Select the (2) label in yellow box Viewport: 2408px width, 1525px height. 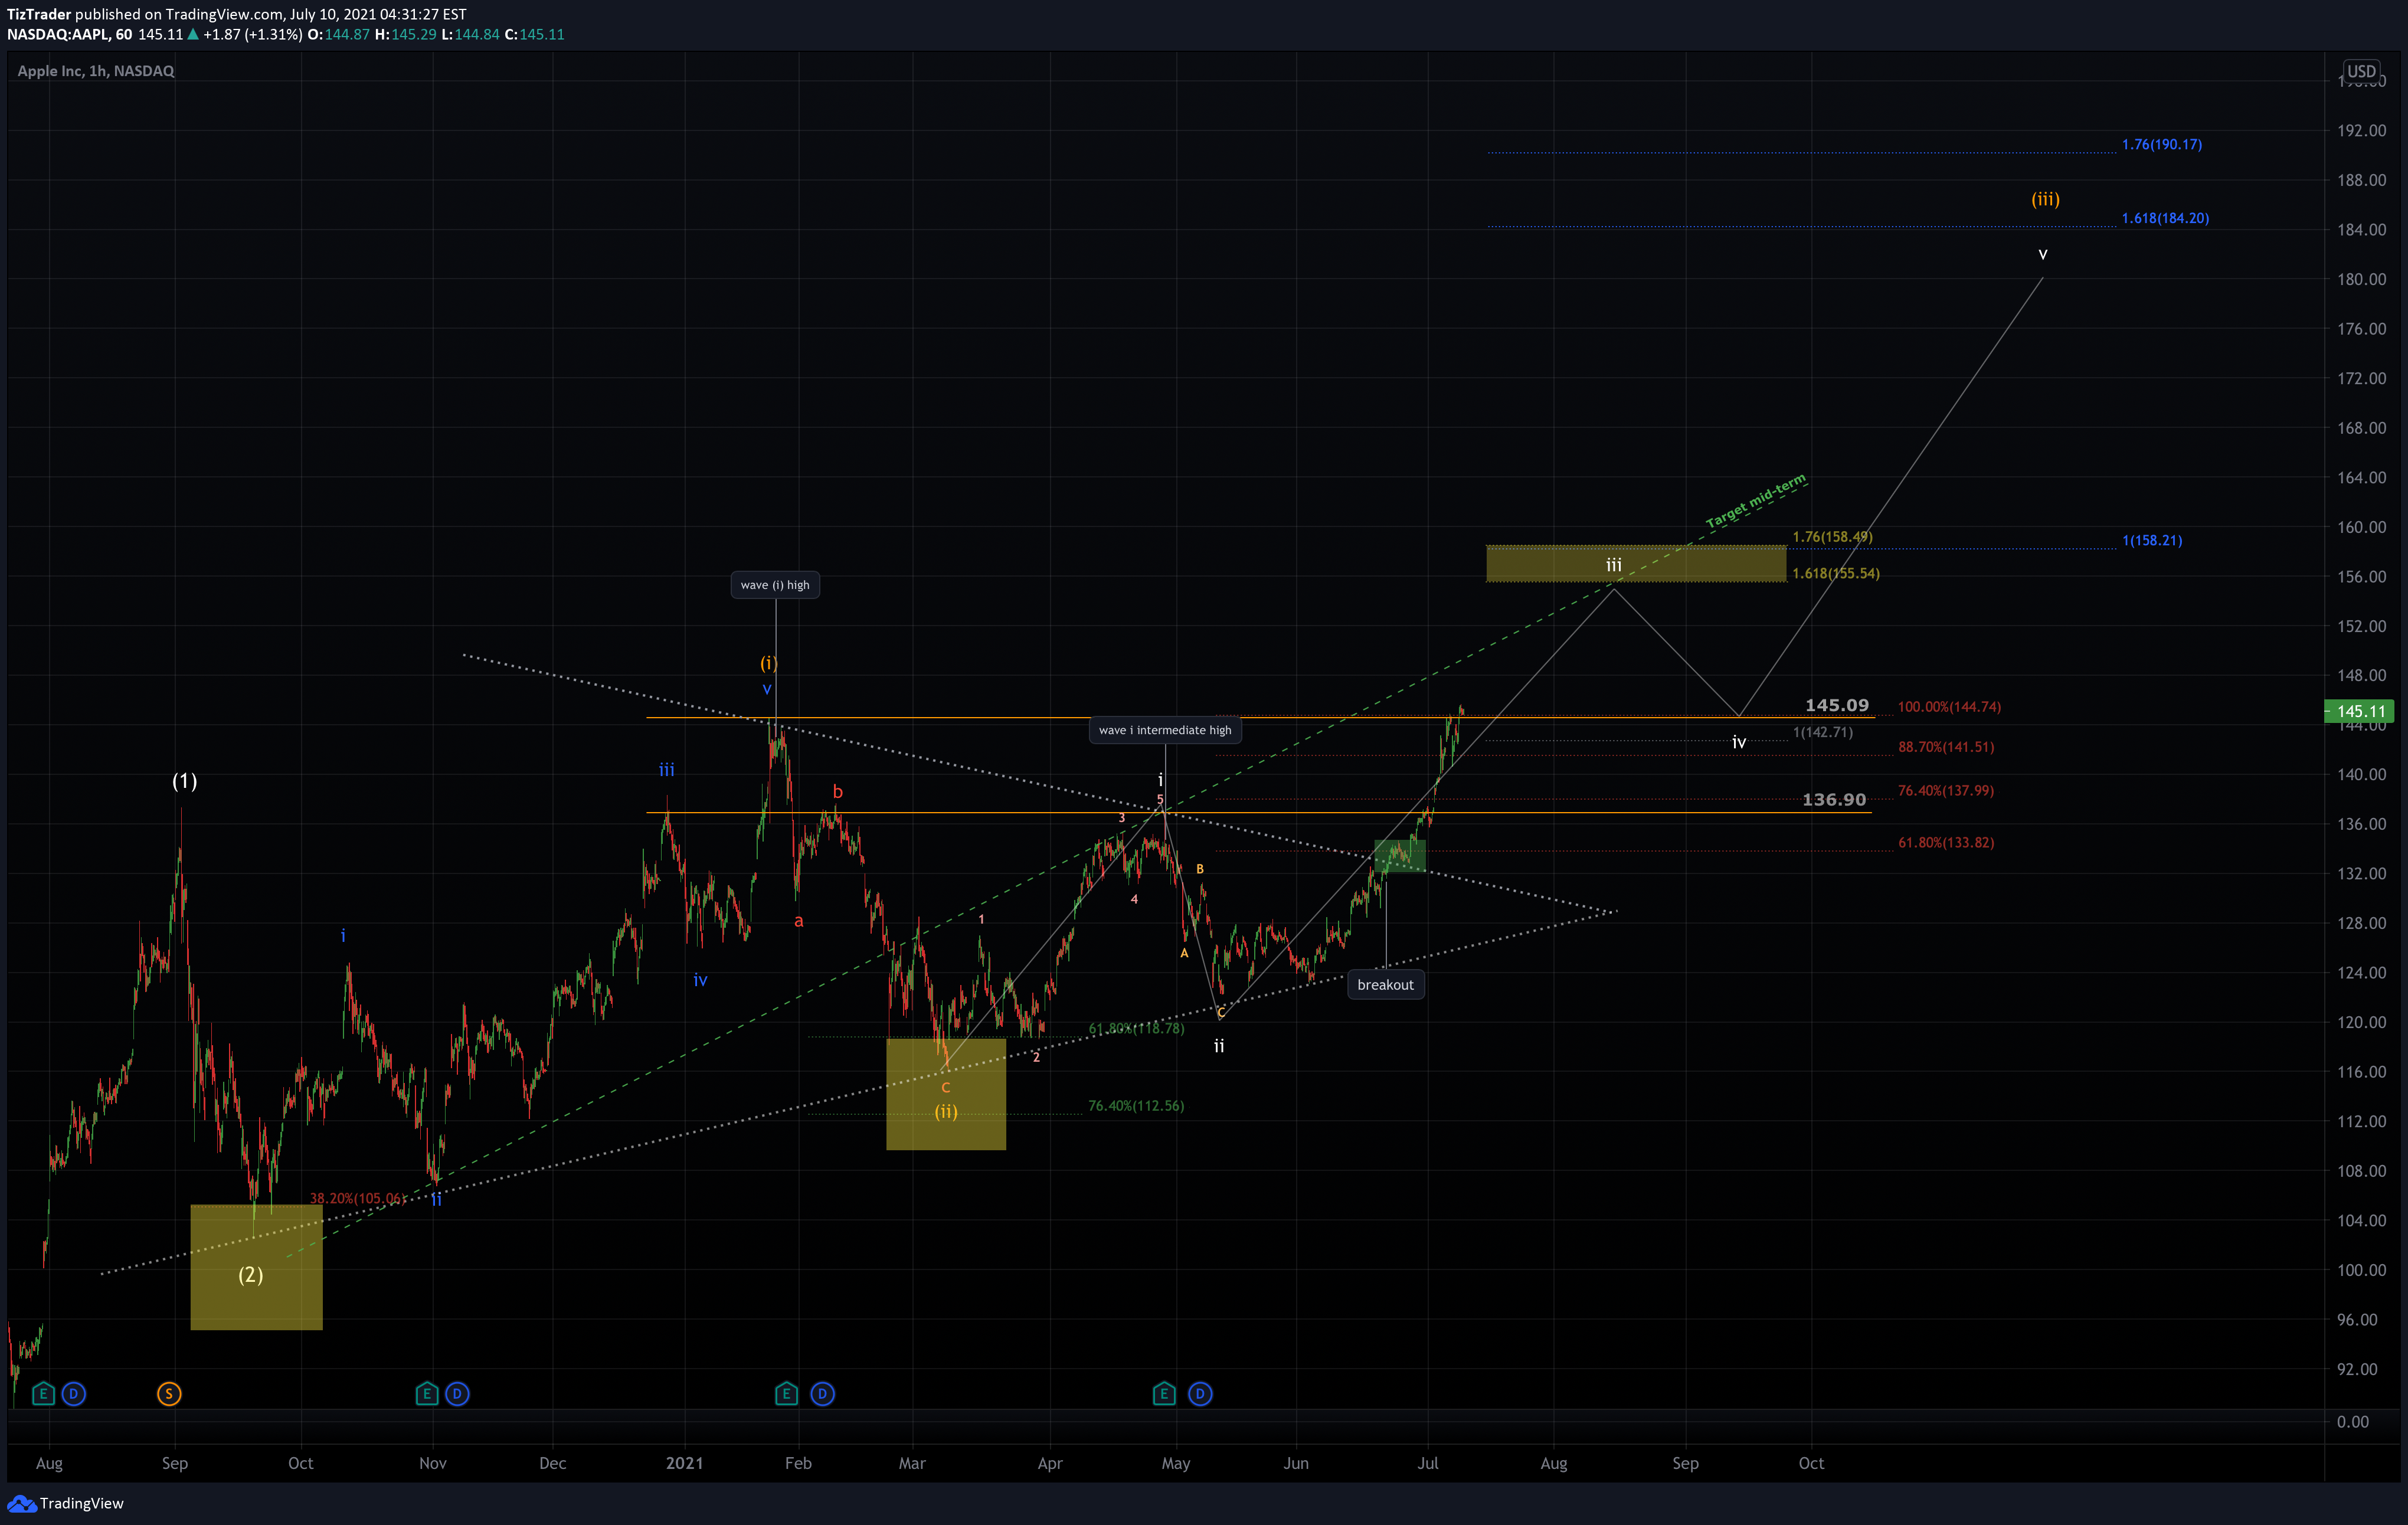pos(250,1275)
